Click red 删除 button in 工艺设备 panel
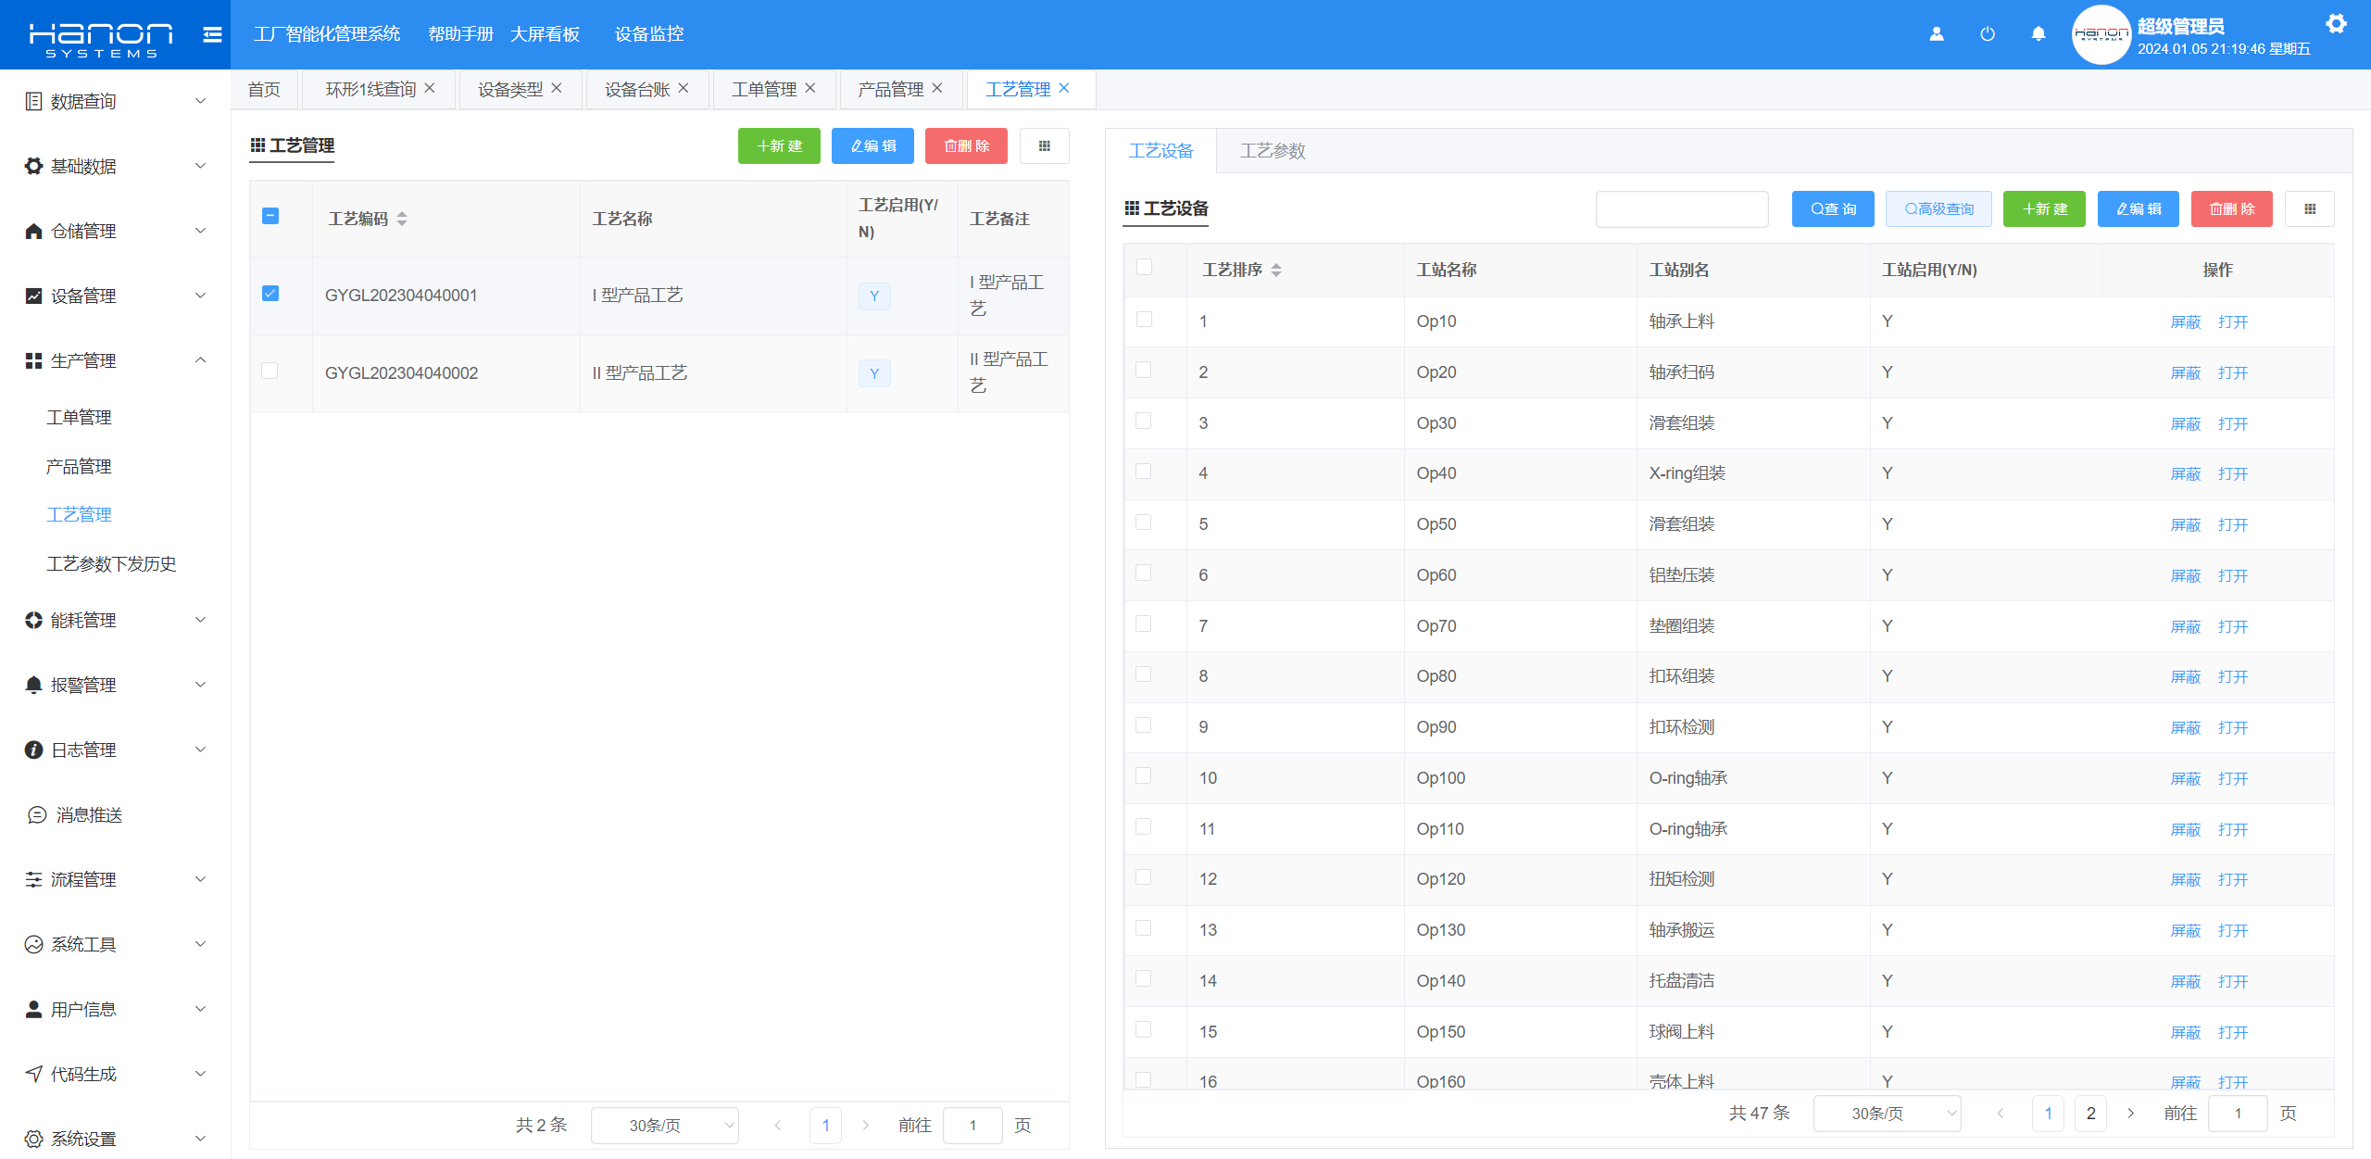Image resolution: width=2371 pixels, height=1159 pixels. 2231,208
